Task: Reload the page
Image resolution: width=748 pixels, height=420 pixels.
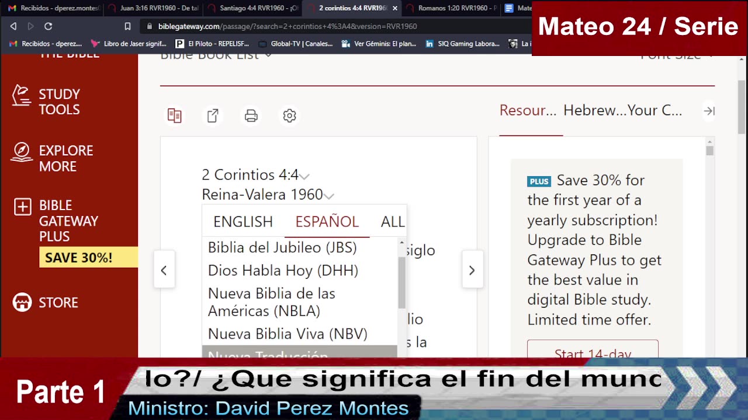Action: click(49, 26)
